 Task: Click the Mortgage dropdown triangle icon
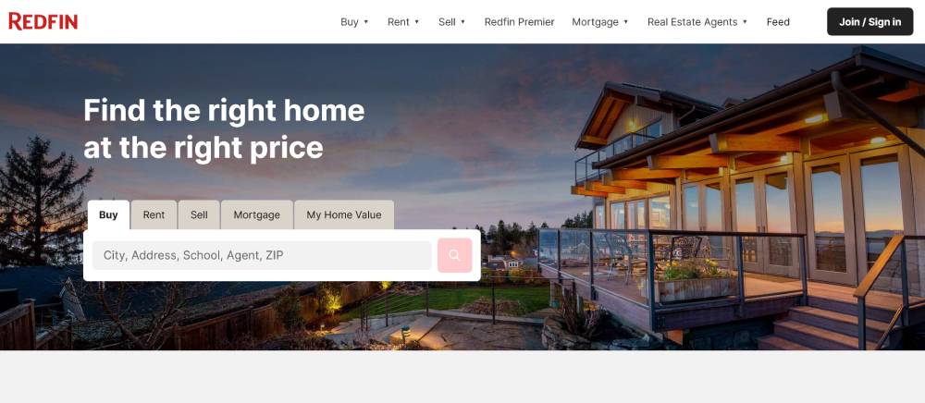626,22
